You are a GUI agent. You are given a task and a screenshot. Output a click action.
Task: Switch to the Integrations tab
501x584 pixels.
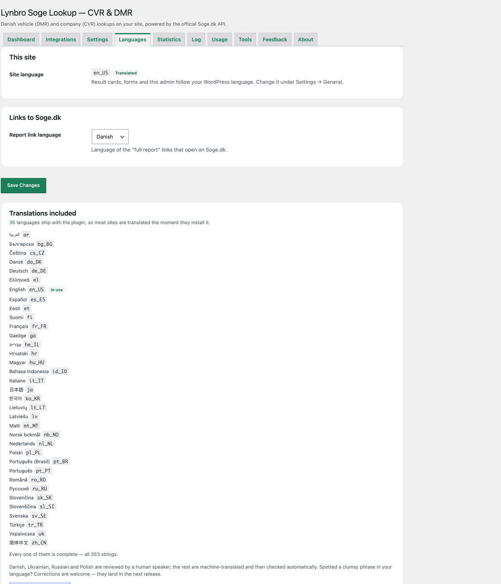point(61,40)
